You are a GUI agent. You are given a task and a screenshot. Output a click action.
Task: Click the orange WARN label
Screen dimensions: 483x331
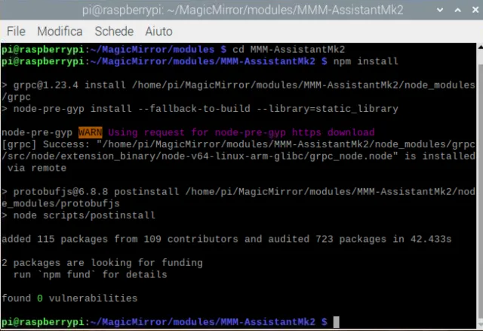point(90,132)
